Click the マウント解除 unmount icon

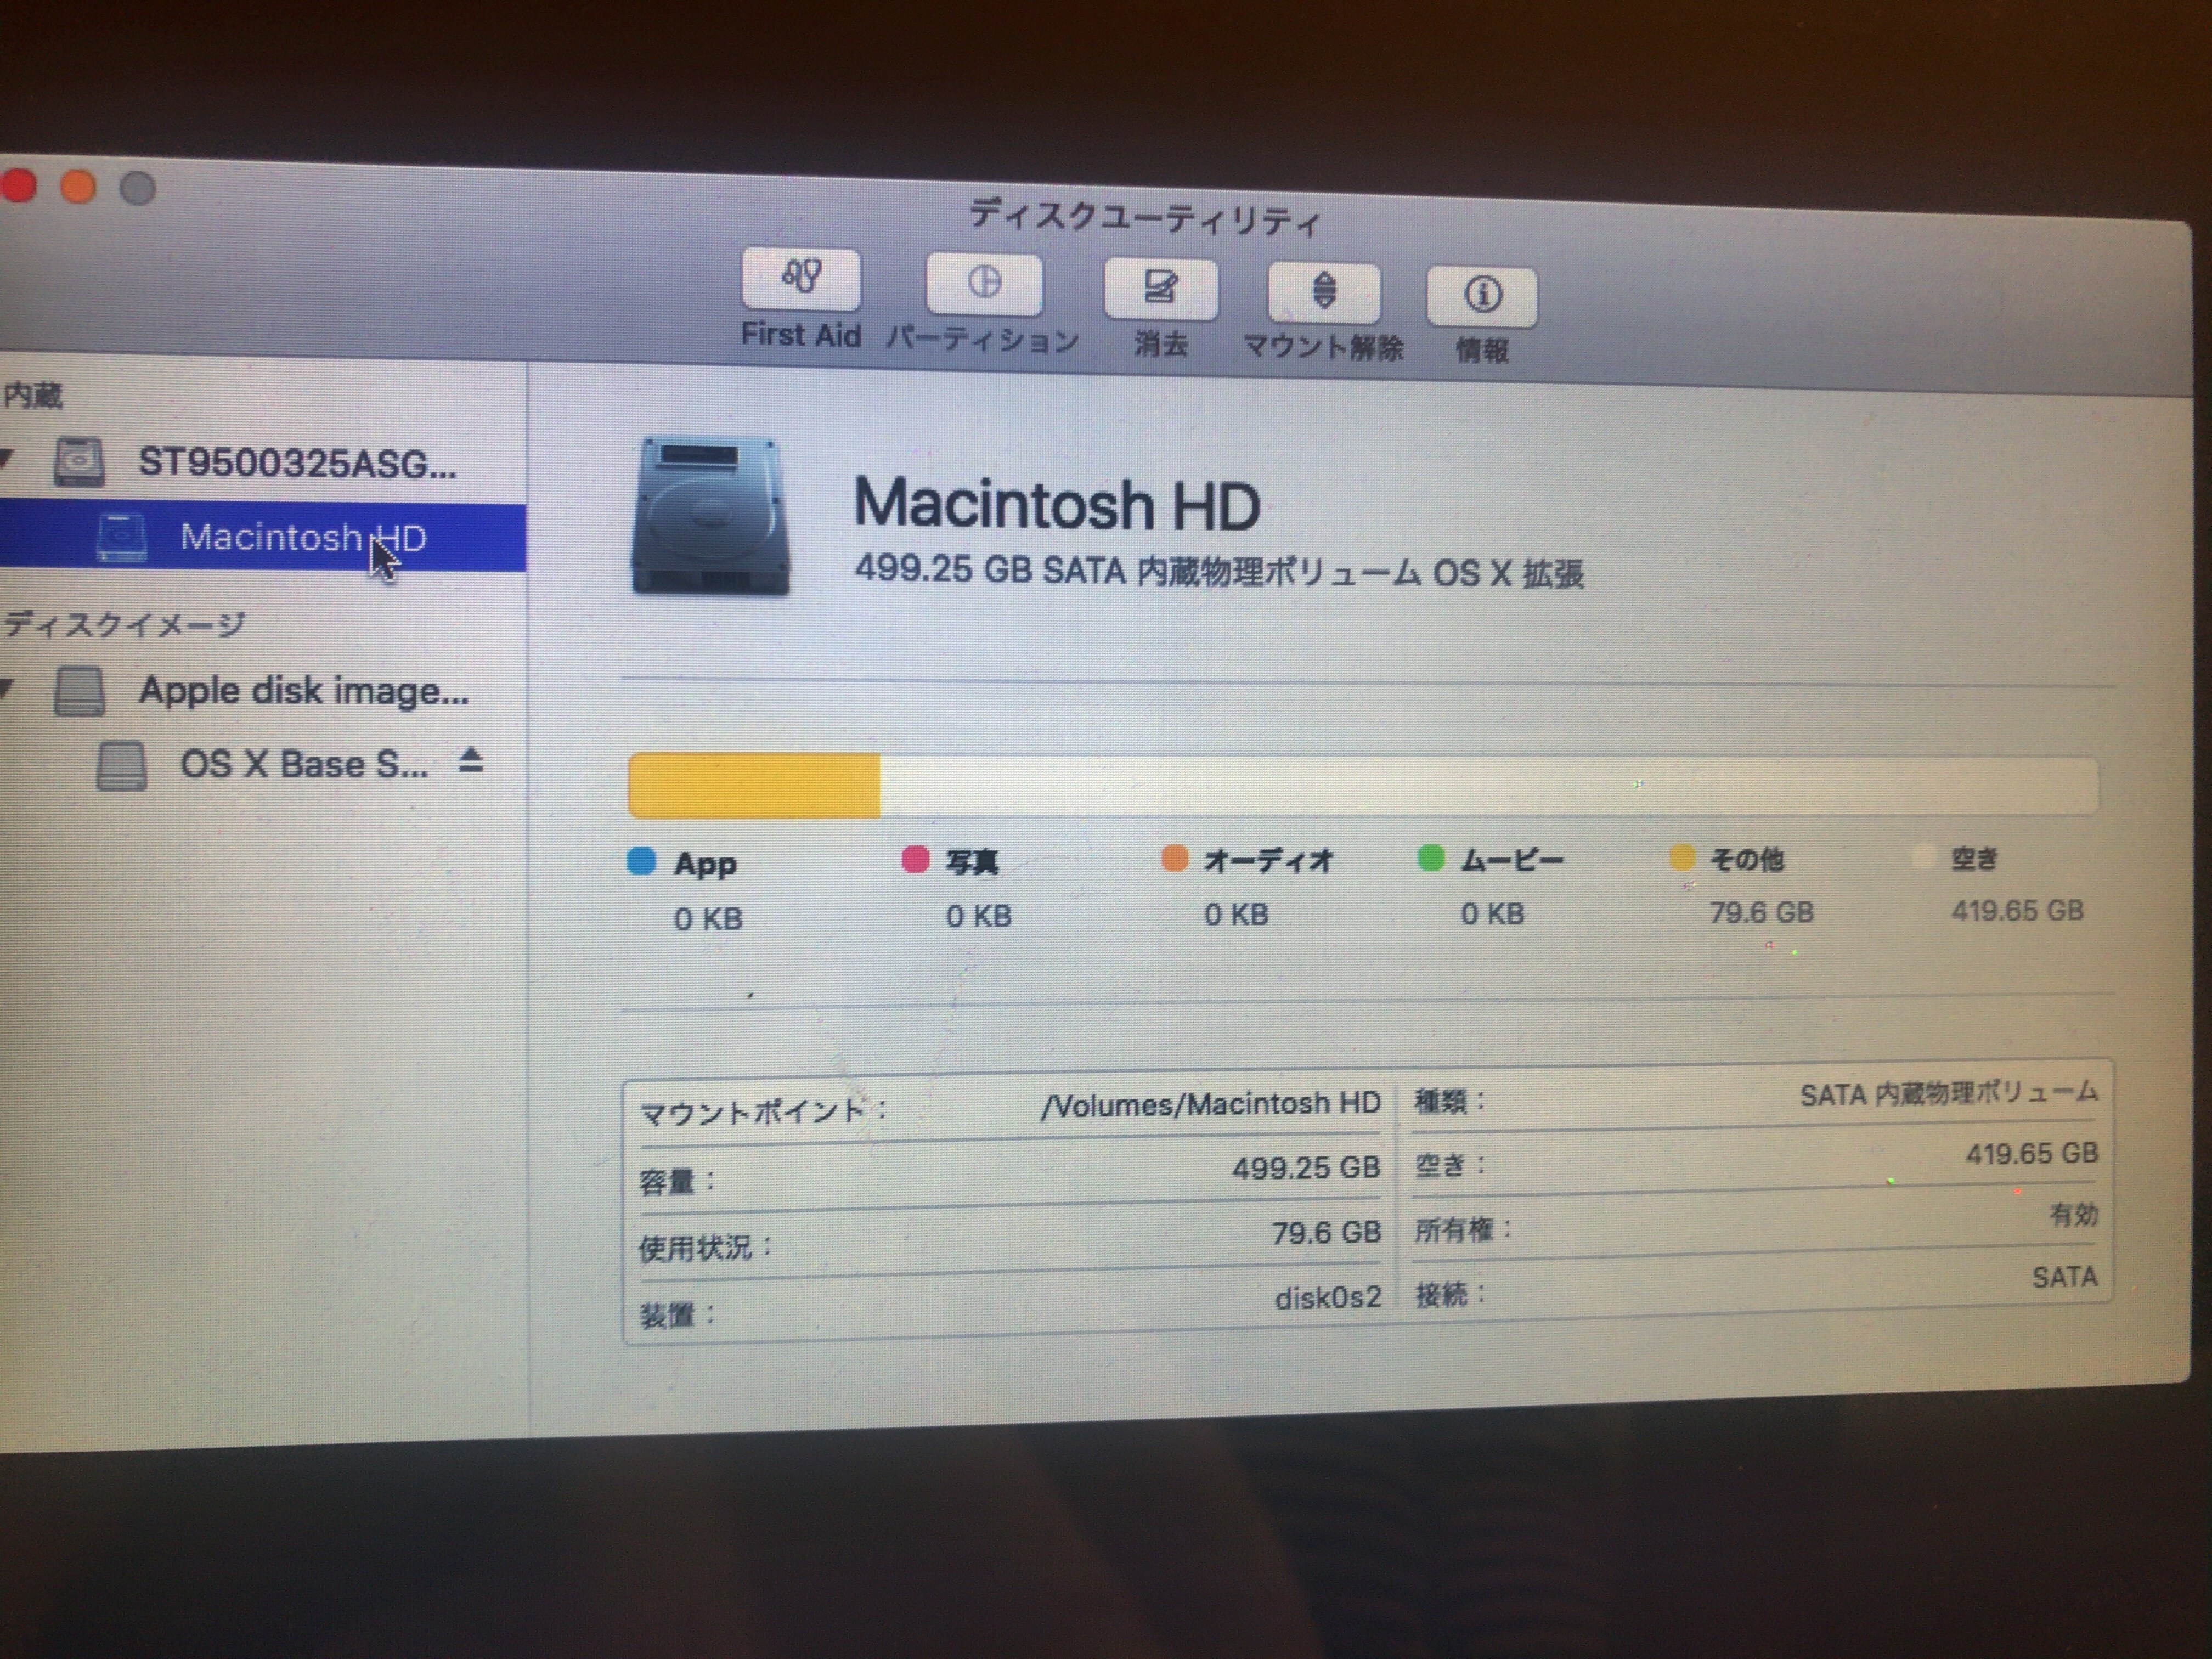click(x=1323, y=293)
